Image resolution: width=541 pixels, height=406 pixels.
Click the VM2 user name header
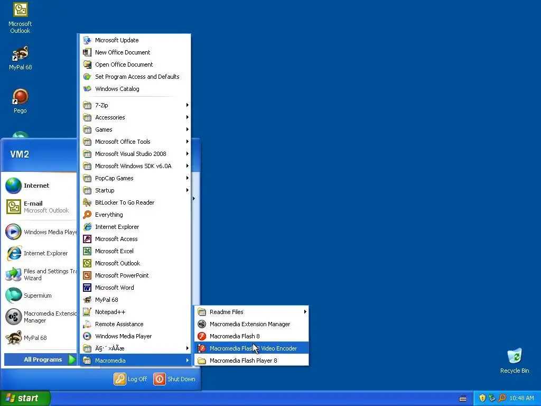point(20,154)
